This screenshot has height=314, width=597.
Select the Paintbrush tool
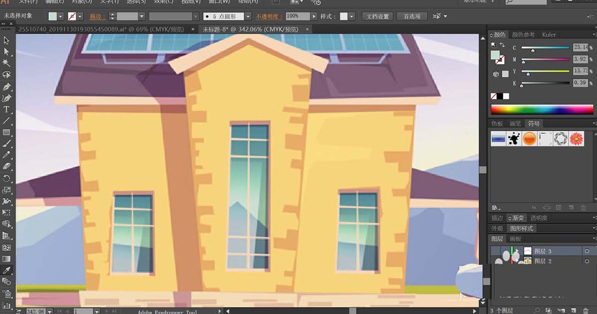tap(6, 144)
